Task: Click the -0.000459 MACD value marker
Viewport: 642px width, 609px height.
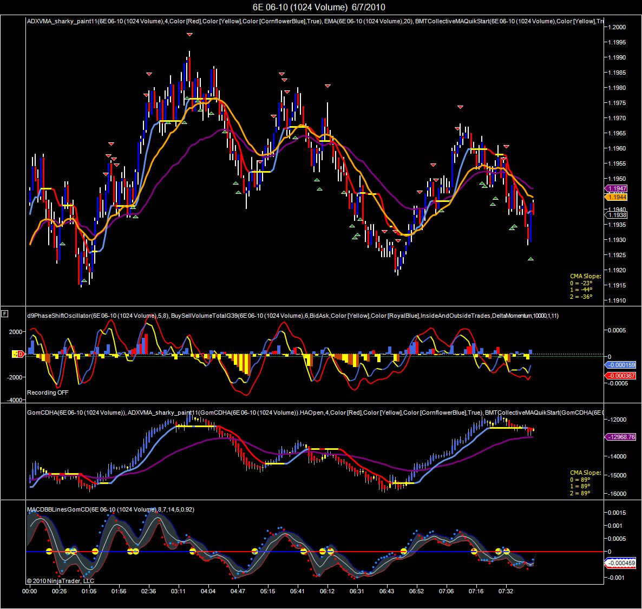Action: coord(620,563)
